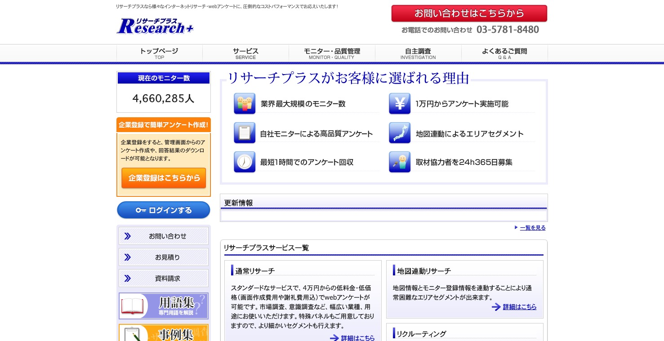The width and height of the screenshot is (664, 341).
Task: Click the リサーチプラスサービス一覧 heading
Action: [x=266, y=248]
